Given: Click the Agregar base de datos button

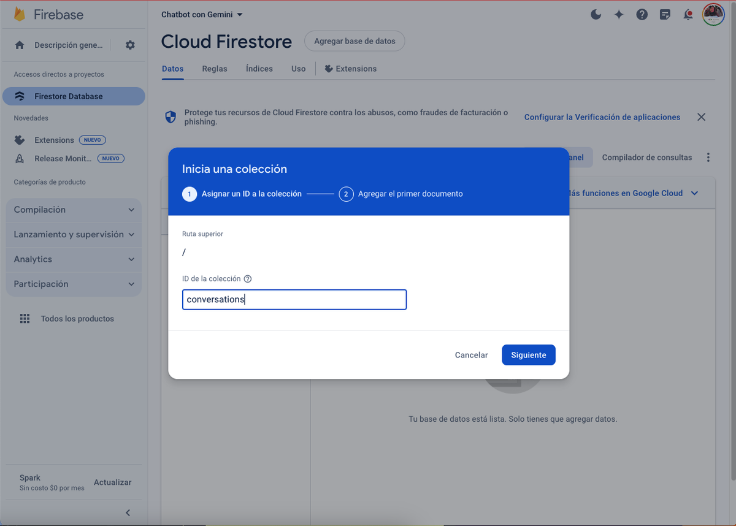Looking at the screenshot, I should click(x=355, y=41).
